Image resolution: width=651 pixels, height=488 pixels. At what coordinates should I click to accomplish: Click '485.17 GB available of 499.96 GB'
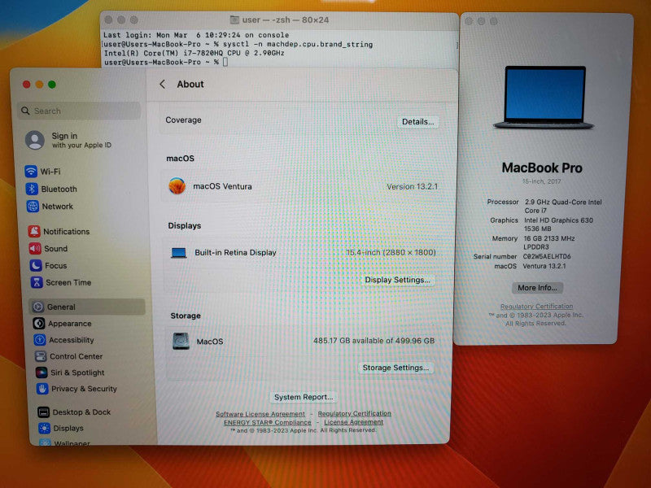pos(374,340)
